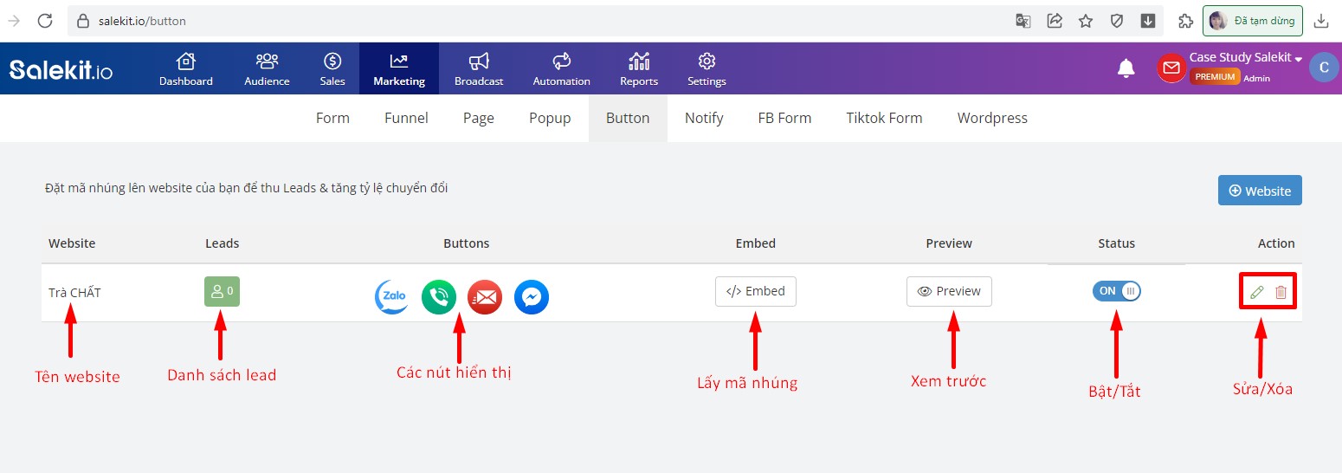Click the share page icon

(1055, 21)
